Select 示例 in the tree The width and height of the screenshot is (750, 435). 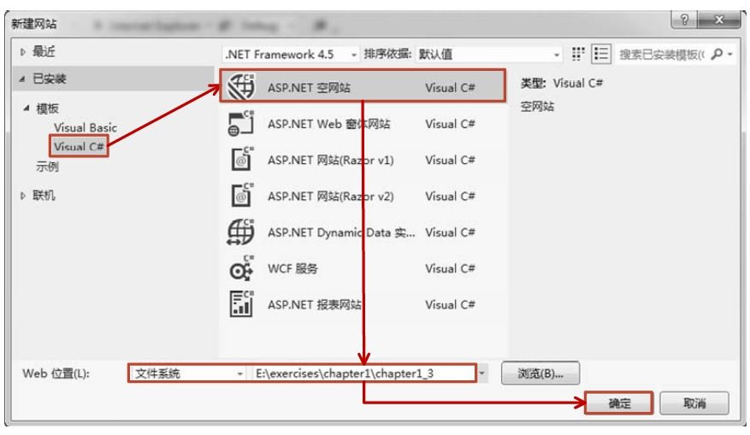coord(47,167)
